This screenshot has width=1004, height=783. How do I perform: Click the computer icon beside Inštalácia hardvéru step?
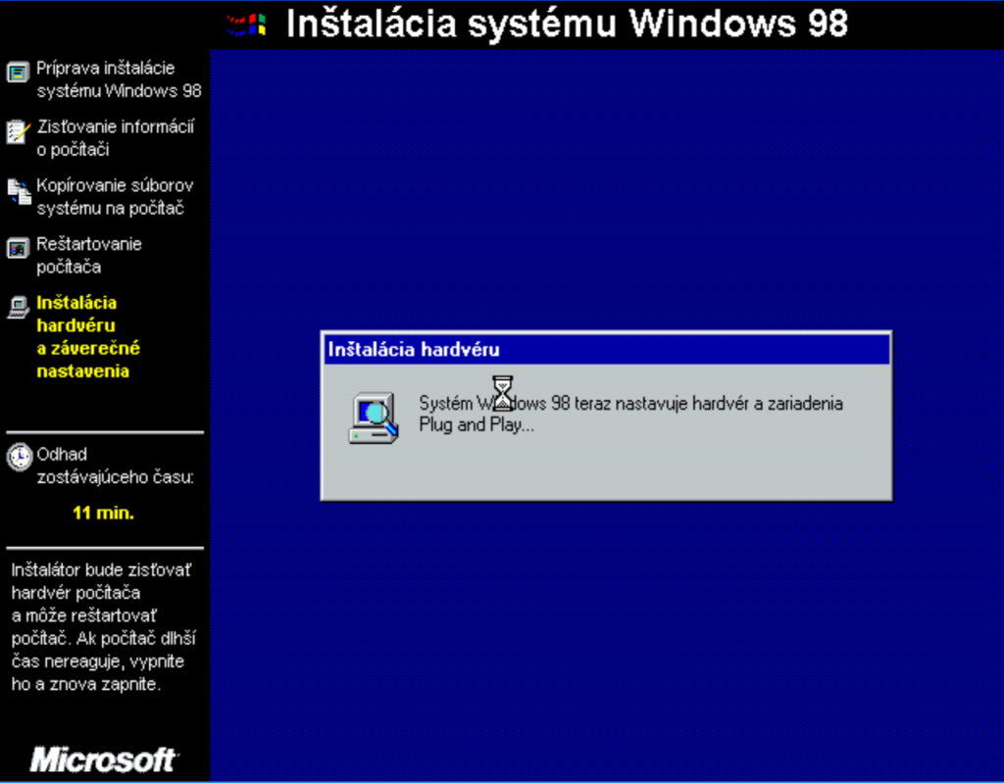click(x=18, y=308)
